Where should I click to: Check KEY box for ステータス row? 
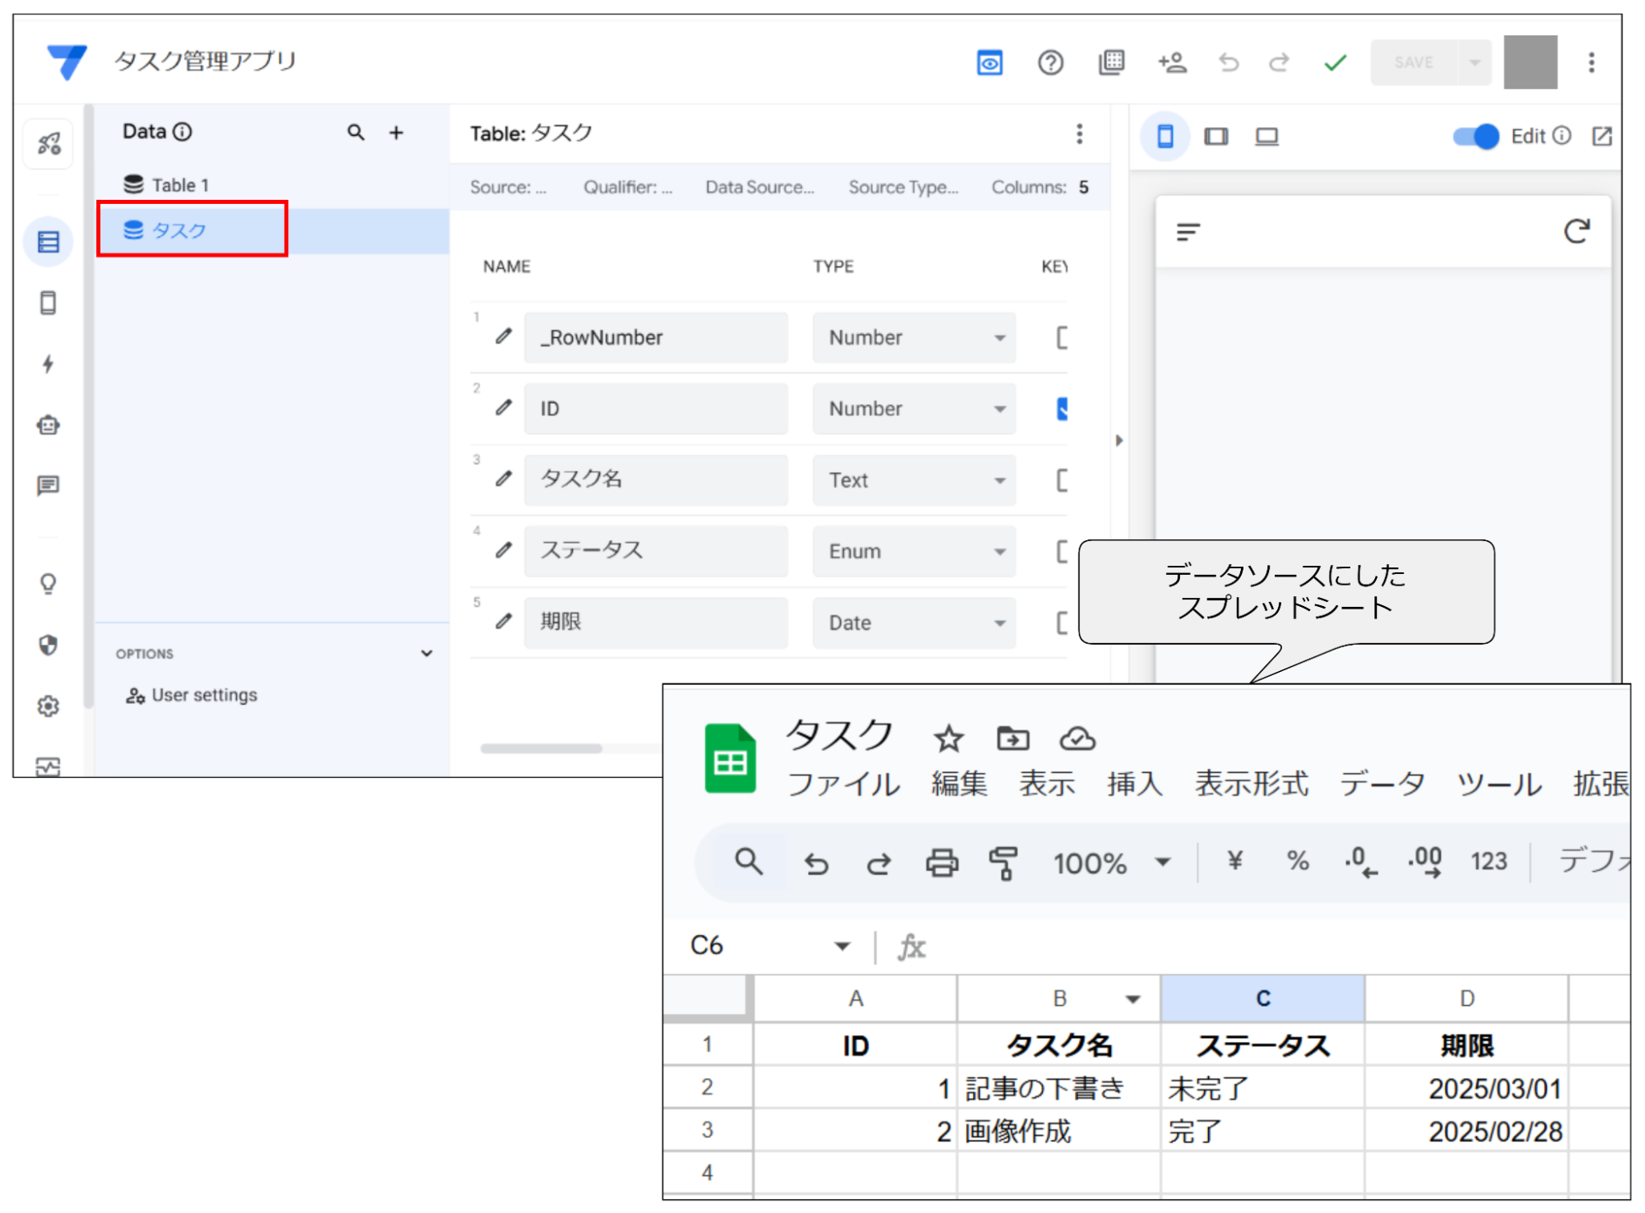(1062, 551)
